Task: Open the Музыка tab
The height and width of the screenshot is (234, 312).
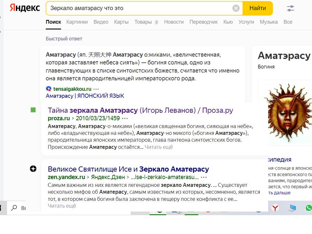Action: click(269, 22)
